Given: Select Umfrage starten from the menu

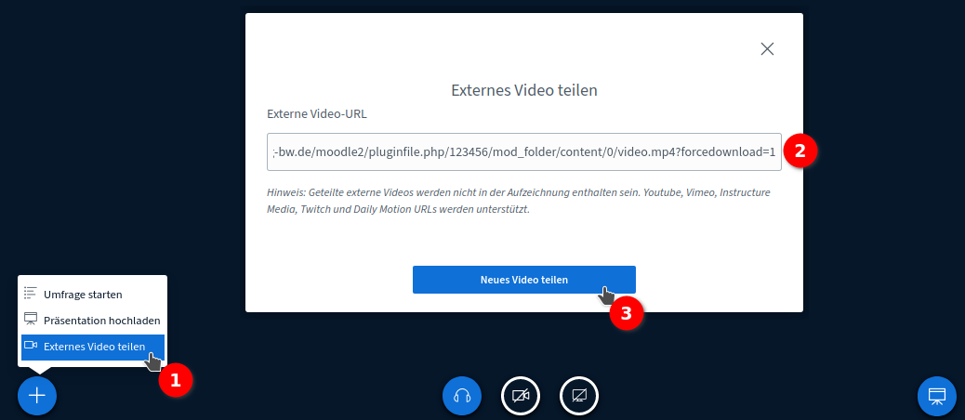Looking at the screenshot, I should pos(83,295).
